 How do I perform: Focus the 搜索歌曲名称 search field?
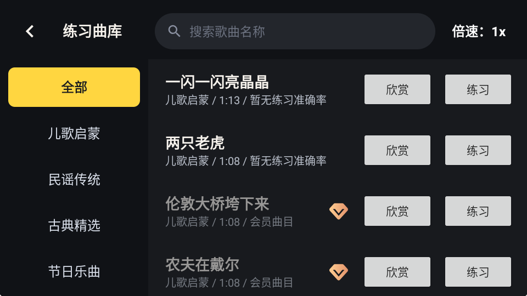pyautogui.click(x=295, y=31)
